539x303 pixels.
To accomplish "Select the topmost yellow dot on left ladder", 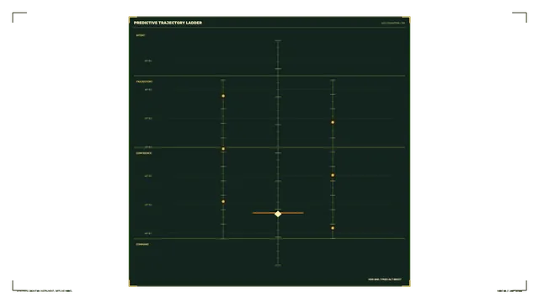I will (x=223, y=96).
